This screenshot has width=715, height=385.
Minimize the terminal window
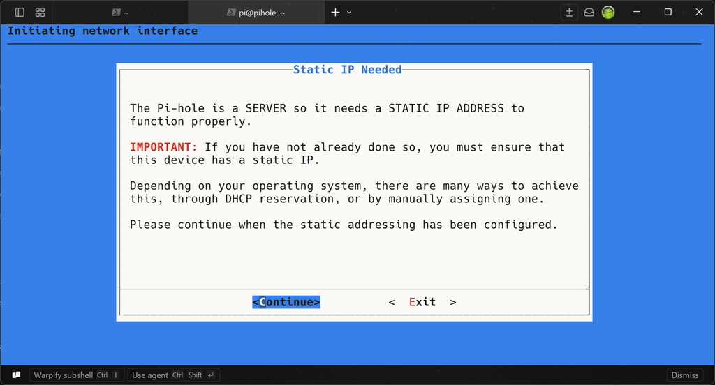tap(637, 13)
